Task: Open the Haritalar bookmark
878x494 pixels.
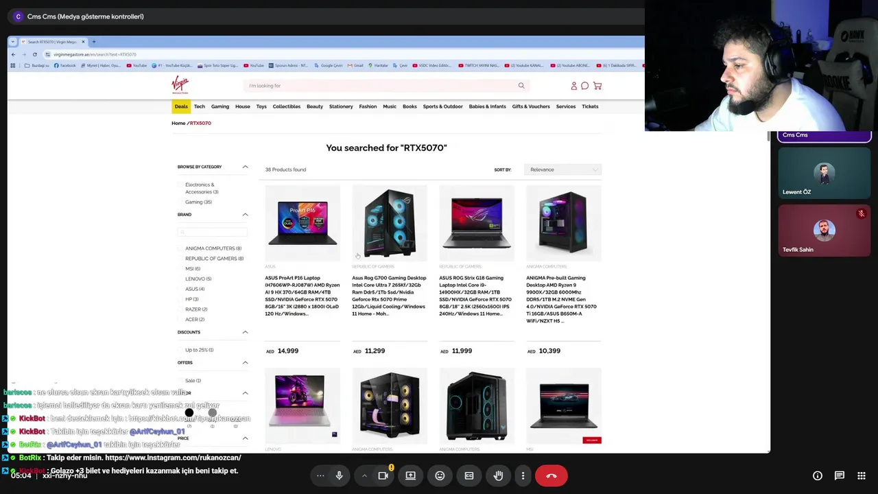Action: (x=378, y=66)
